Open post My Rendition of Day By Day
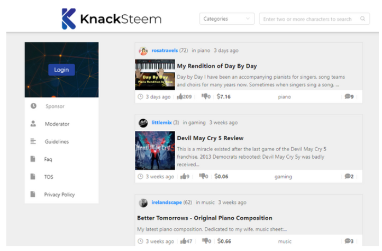 217,66
